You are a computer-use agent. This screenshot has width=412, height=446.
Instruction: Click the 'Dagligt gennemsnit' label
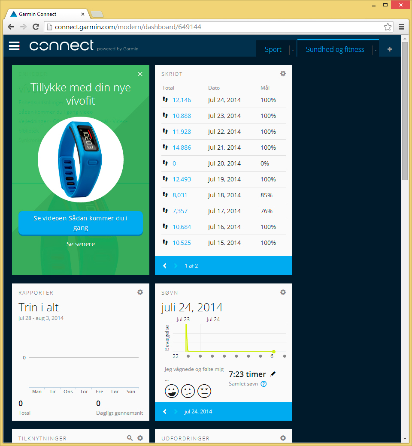pos(120,413)
